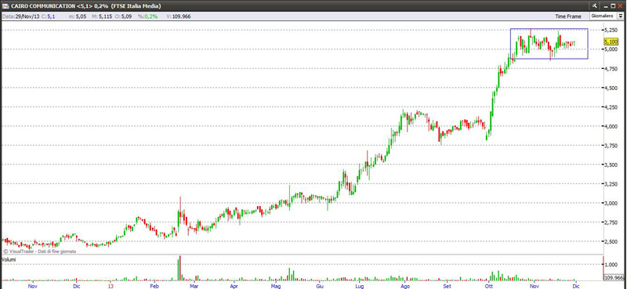Click the 3,250 price axis label
Image resolution: width=627 pixels, height=289 pixels.
click(x=611, y=184)
